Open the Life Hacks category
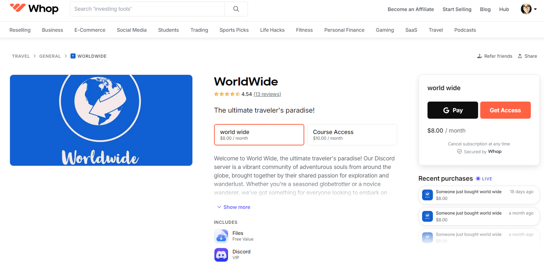Image resolution: width=544 pixels, height=273 pixels. click(272, 30)
